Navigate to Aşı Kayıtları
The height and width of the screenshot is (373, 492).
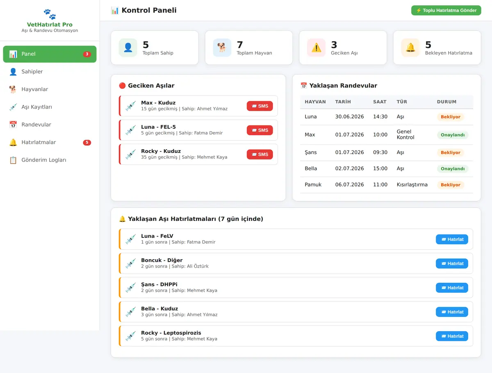click(50, 107)
